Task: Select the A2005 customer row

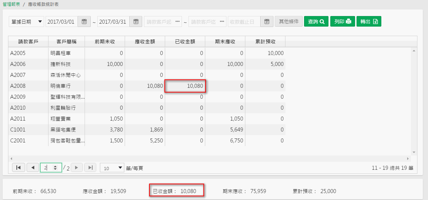Action: [147, 53]
